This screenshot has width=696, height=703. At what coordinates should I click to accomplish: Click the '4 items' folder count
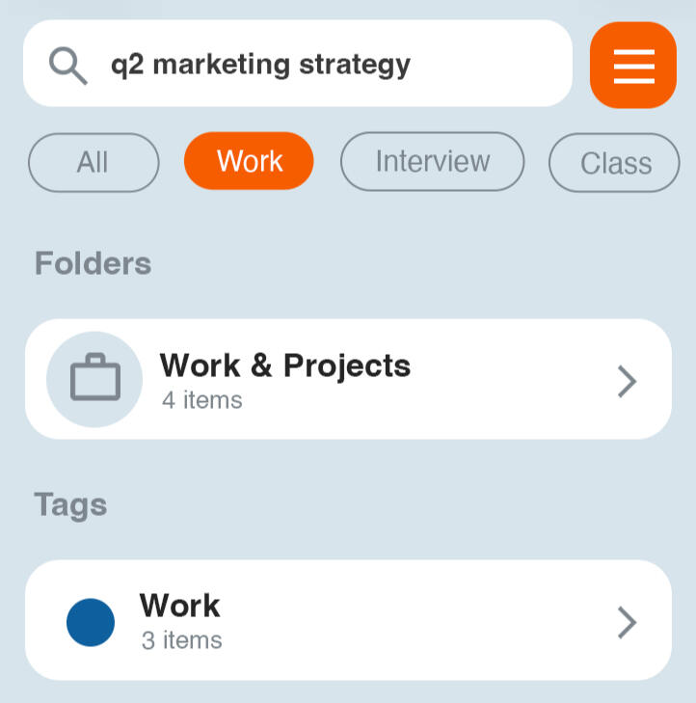click(x=201, y=399)
